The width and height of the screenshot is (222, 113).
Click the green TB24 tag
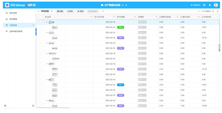121,27
